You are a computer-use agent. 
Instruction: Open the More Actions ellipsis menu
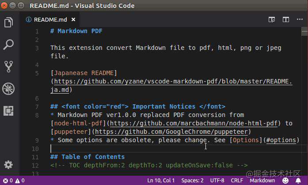point(300,19)
